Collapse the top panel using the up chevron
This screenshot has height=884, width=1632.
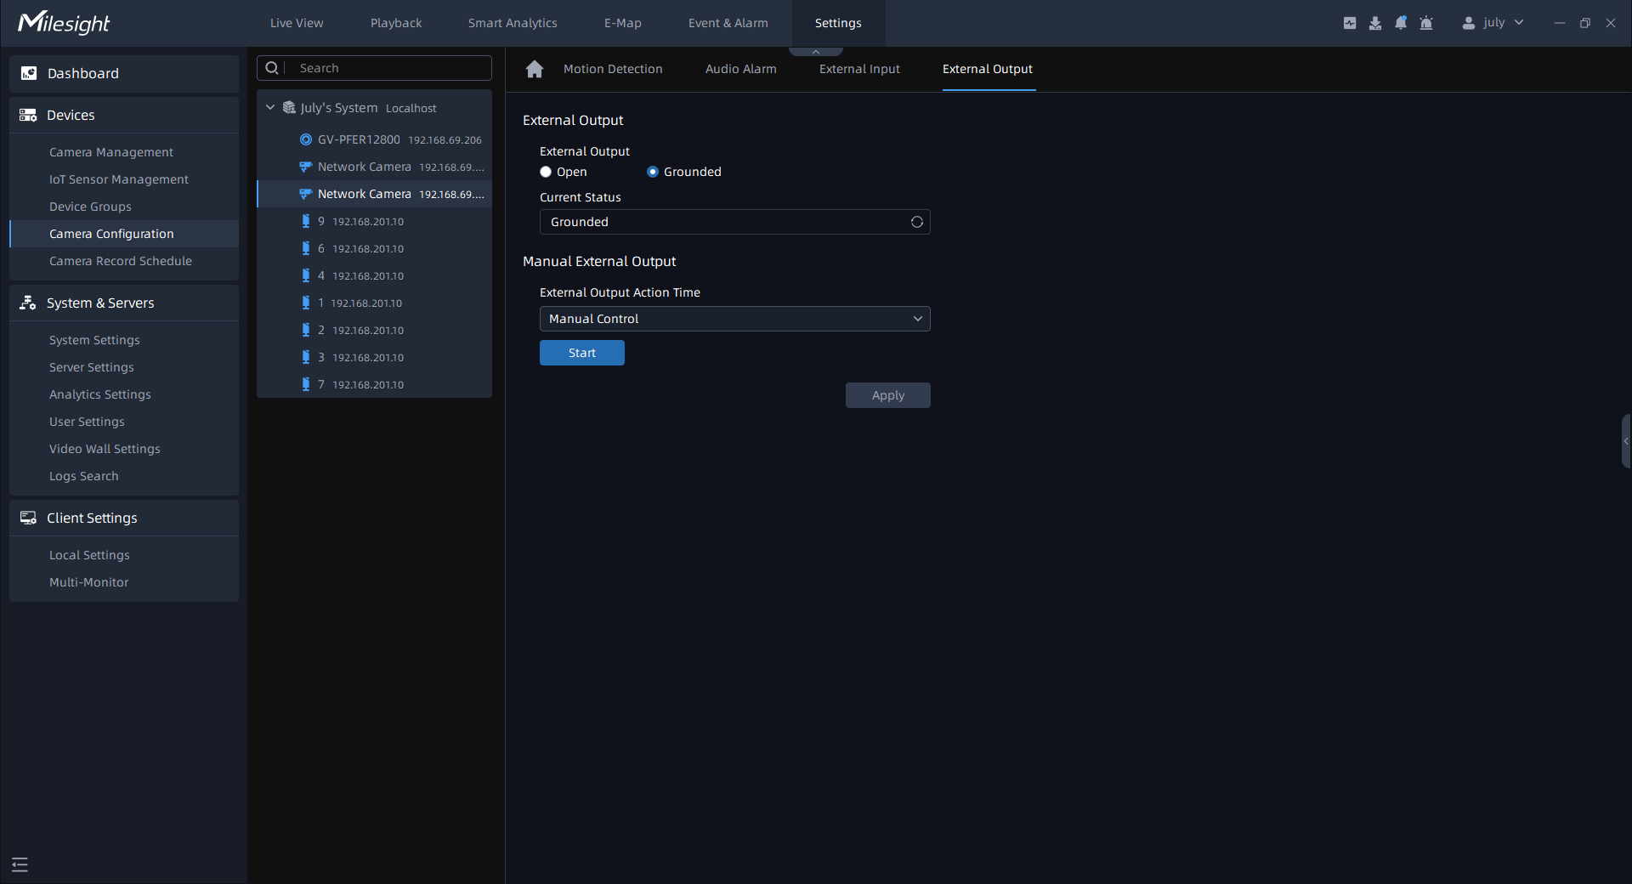(816, 52)
